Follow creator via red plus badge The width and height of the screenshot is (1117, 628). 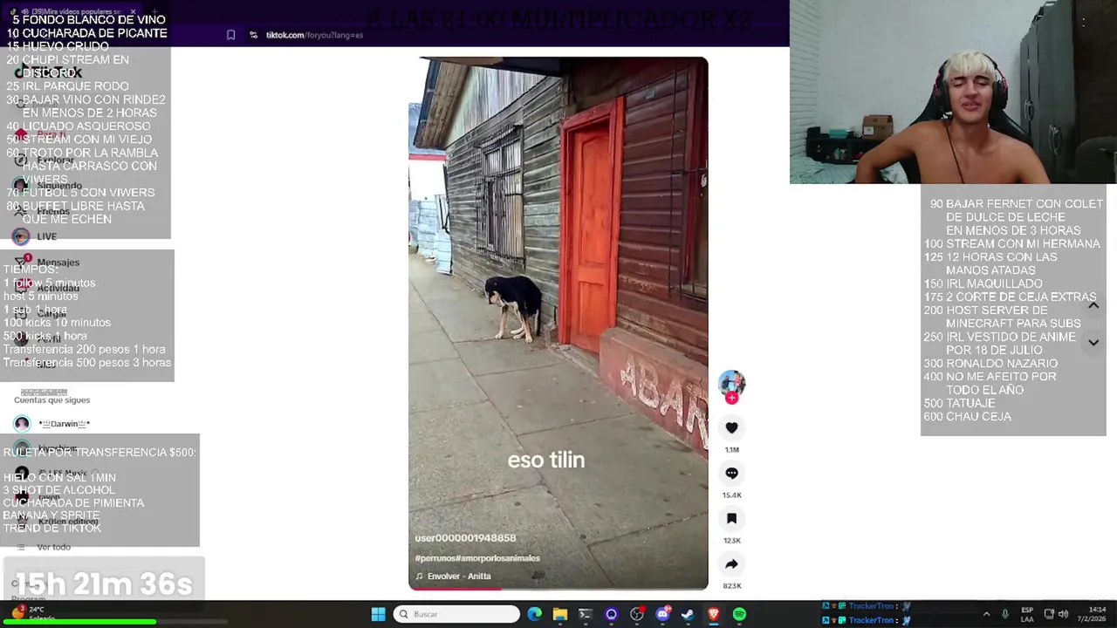click(x=731, y=399)
